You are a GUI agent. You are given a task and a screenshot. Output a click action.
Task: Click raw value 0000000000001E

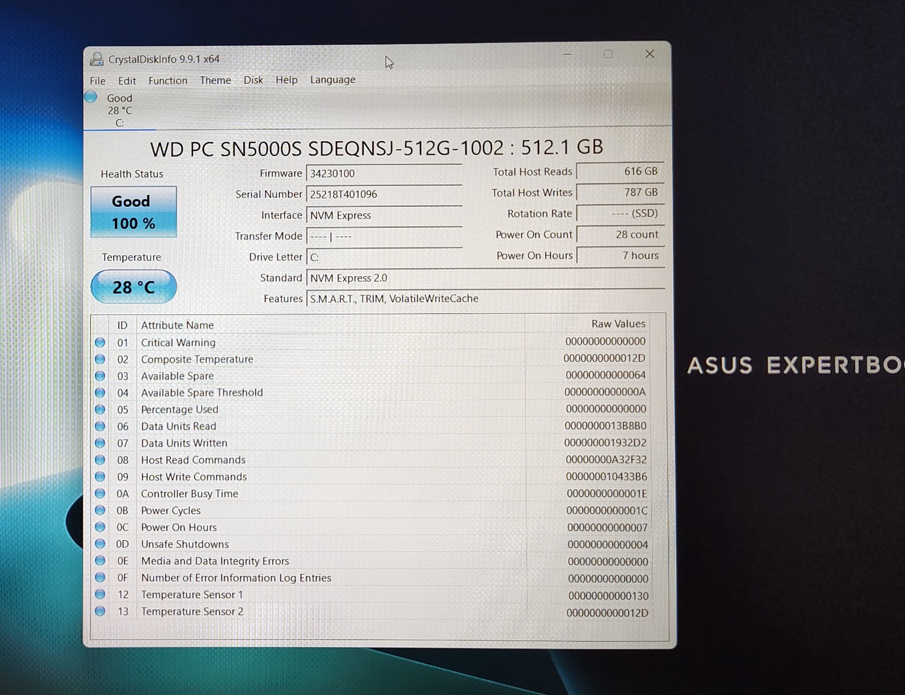tap(607, 494)
